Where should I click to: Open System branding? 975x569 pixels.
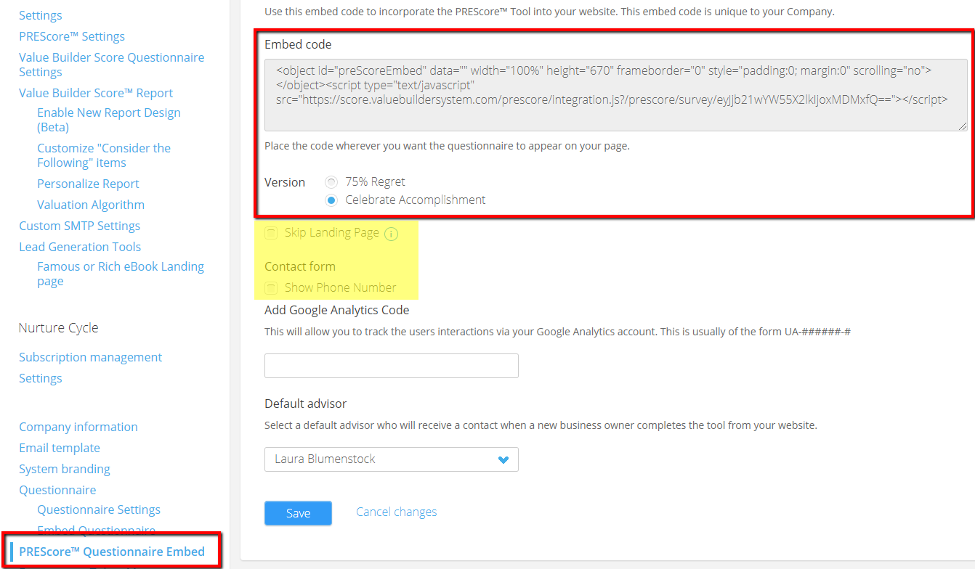tap(65, 469)
